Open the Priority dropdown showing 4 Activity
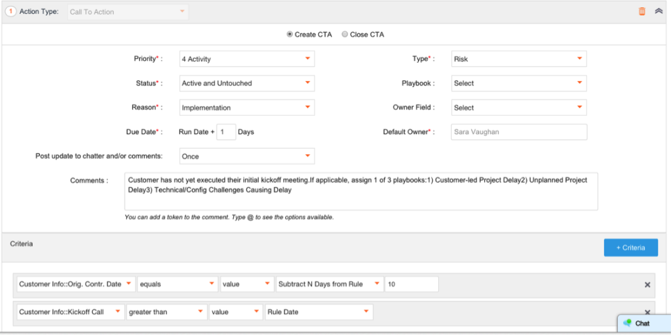The height and width of the screenshot is (335, 671). click(x=246, y=59)
